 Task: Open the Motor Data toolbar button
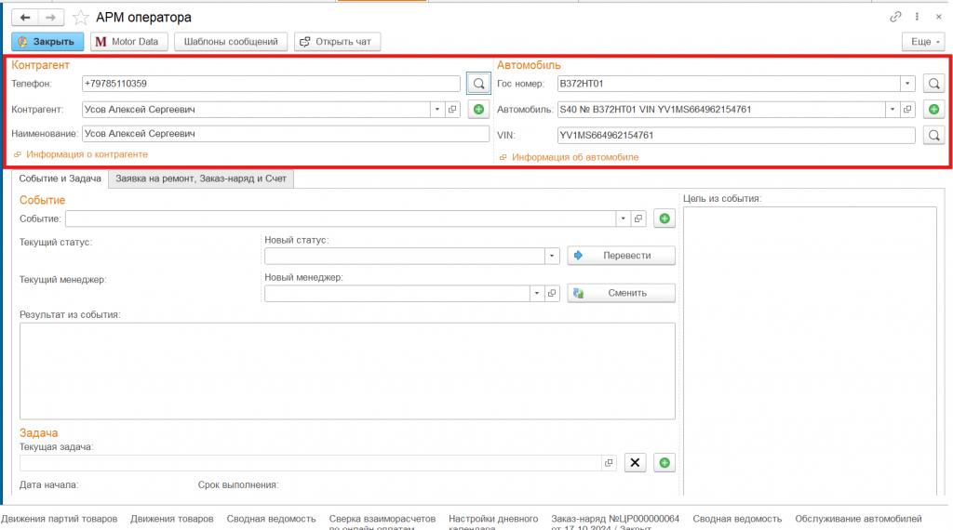pyautogui.click(x=128, y=42)
